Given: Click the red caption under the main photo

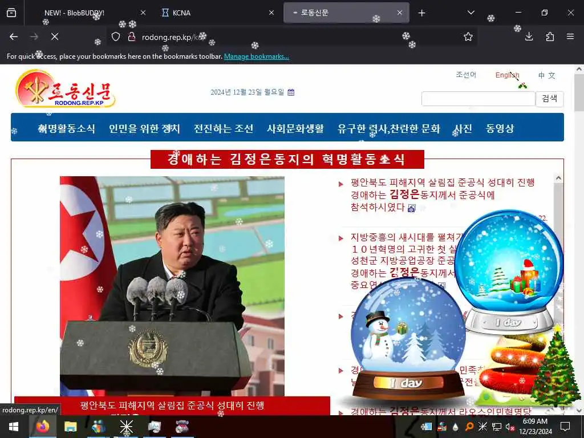Looking at the screenshot, I should point(172,406).
